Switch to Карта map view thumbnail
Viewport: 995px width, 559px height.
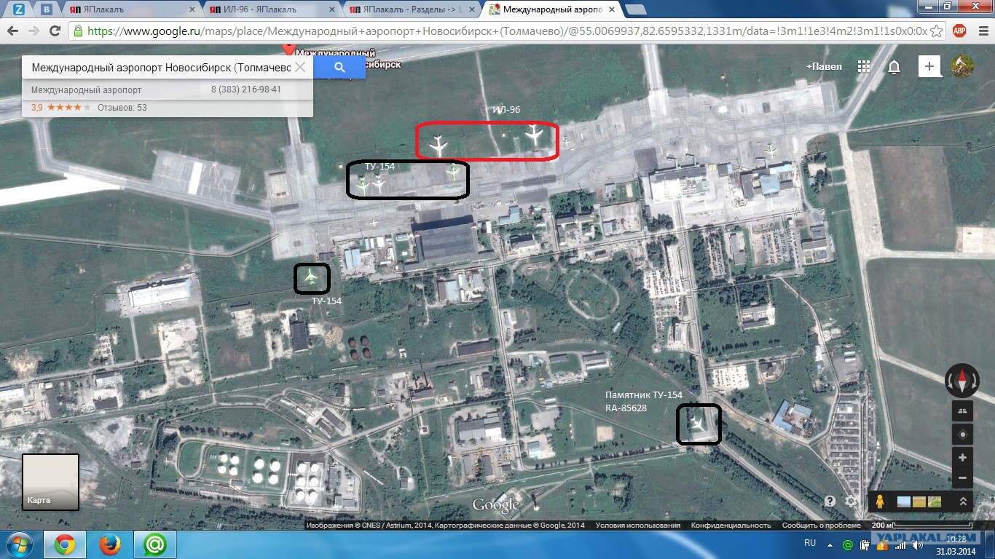(50, 482)
